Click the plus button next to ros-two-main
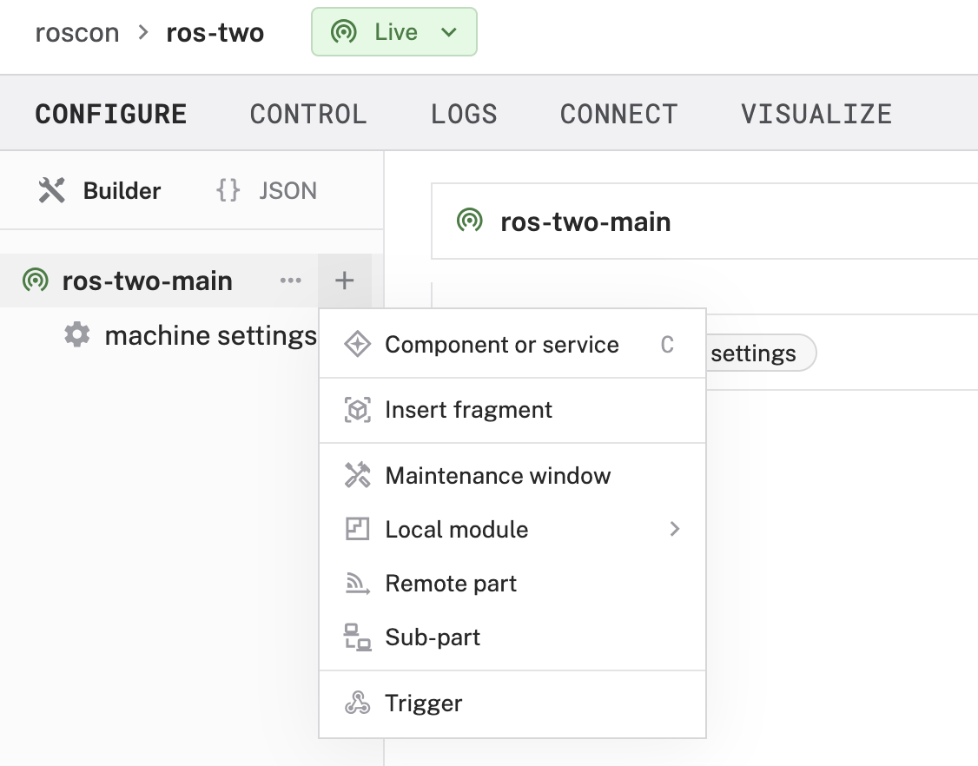The height and width of the screenshot is (766, 978). (344, 281)
